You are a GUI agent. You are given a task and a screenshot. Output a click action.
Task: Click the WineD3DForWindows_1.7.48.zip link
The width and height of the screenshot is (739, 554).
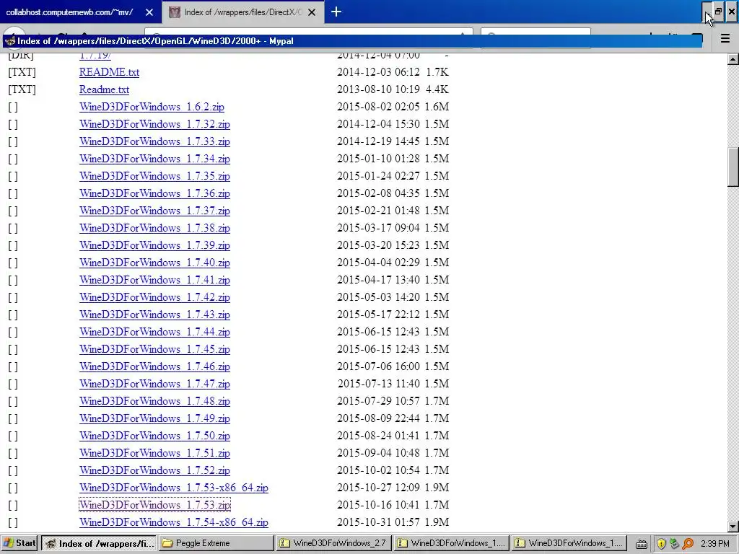[154, 401]
